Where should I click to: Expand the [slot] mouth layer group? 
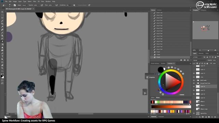pyautogui.click(x=196, y=80)
